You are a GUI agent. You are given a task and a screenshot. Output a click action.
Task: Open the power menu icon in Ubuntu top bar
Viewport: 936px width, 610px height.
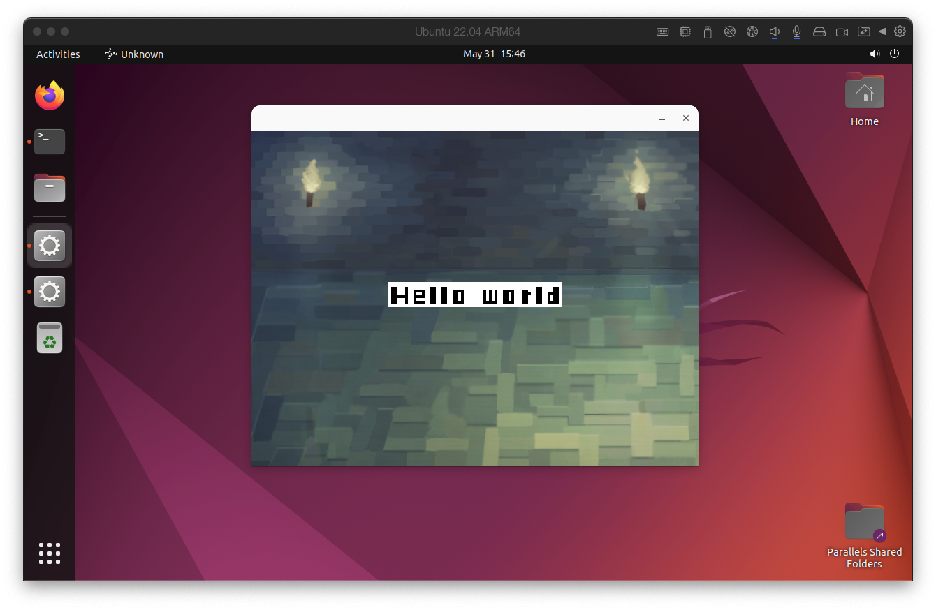tap(895, 54)
